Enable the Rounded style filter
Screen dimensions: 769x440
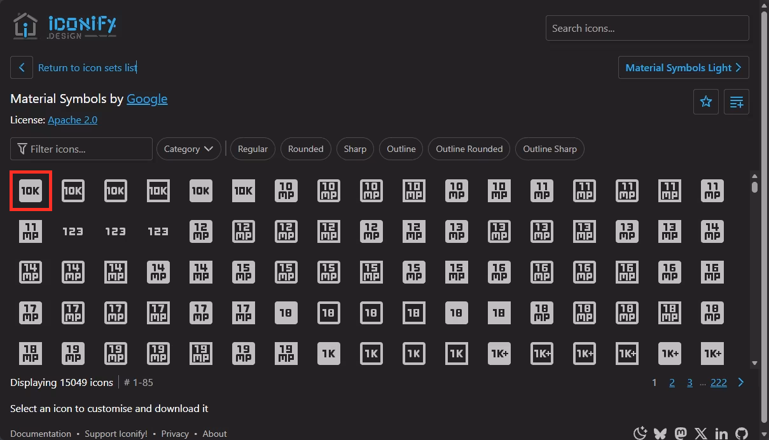point(305,148)
